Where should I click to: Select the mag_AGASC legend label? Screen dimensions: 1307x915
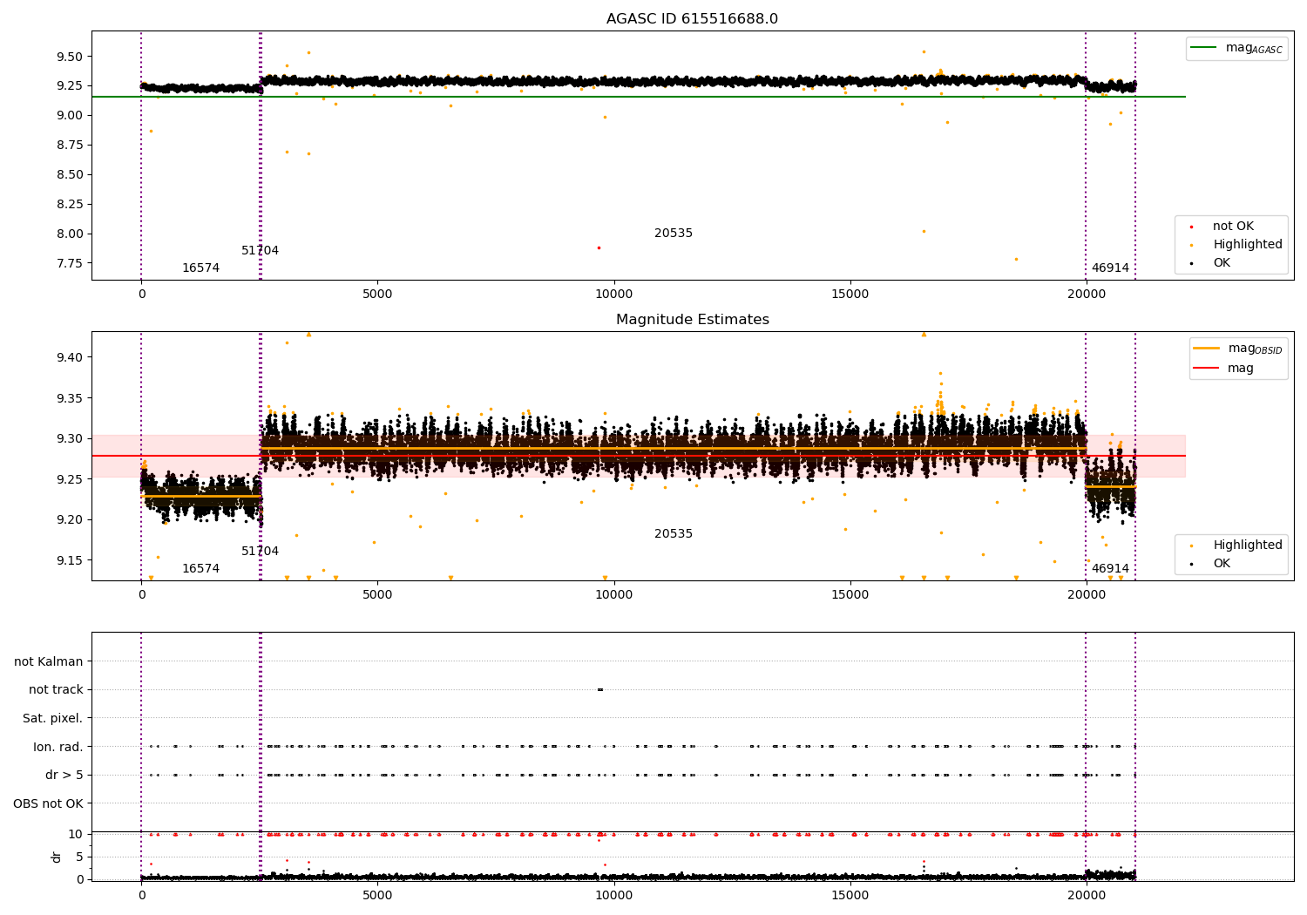click(x=1254, y=49)
